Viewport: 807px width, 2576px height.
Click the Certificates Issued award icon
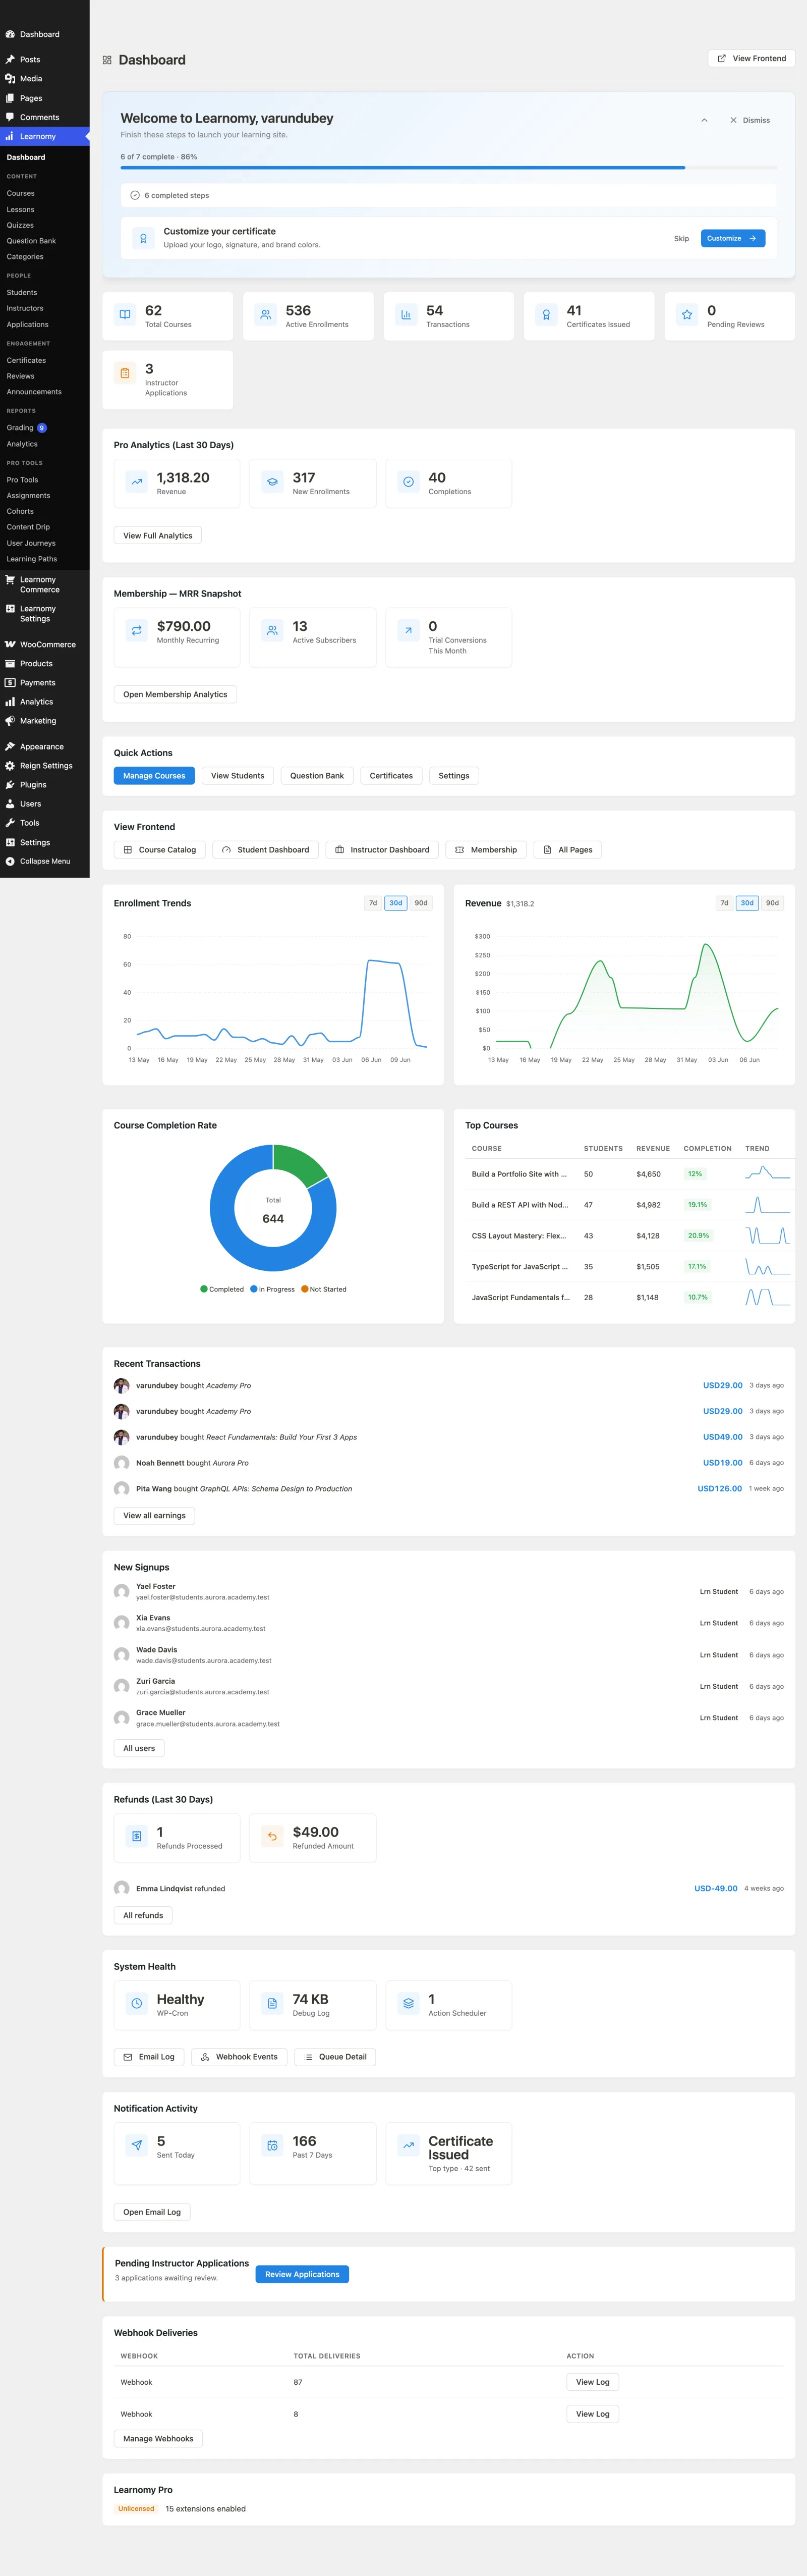[546, 315]
